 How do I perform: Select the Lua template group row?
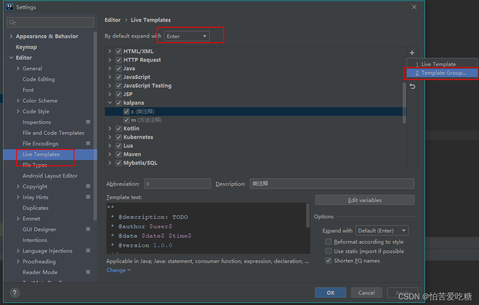pyautogui.click(x=256, y=146)
